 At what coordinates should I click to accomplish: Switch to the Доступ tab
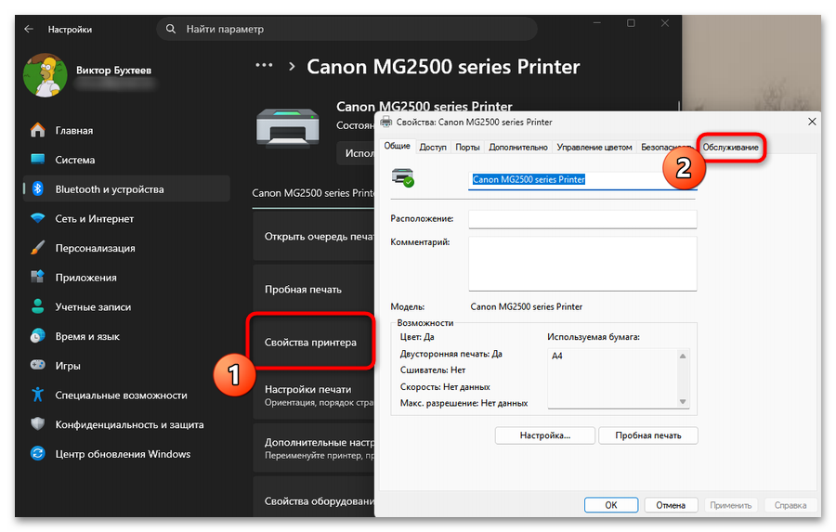[x=432, y=147]
